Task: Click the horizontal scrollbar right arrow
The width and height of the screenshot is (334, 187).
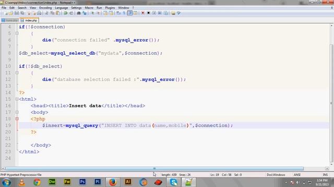Action: click(327, 168)
